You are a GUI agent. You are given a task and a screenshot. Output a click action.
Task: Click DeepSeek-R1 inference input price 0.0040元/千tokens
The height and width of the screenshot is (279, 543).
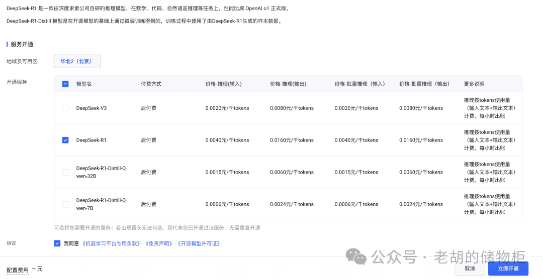coord(227,140)
